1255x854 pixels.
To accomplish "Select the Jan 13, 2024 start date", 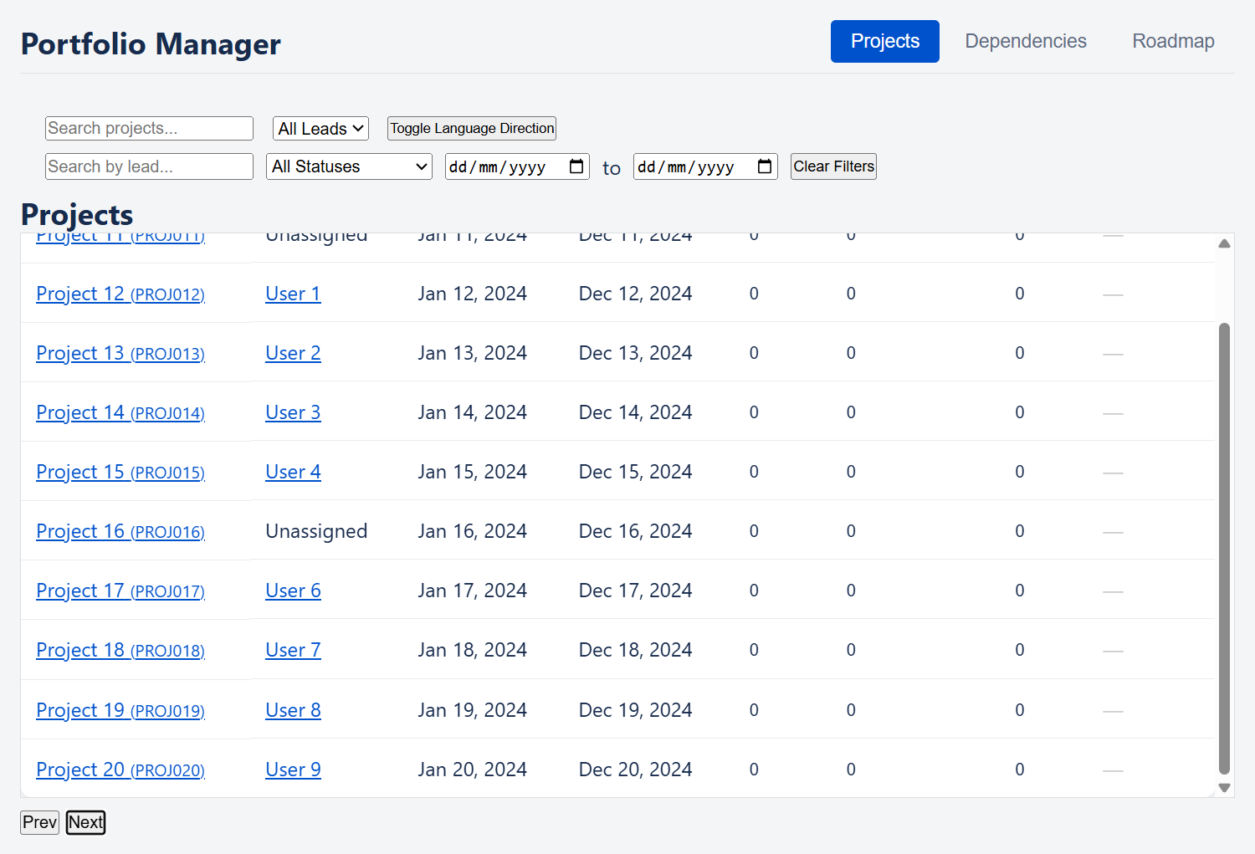I will [473, 353].
